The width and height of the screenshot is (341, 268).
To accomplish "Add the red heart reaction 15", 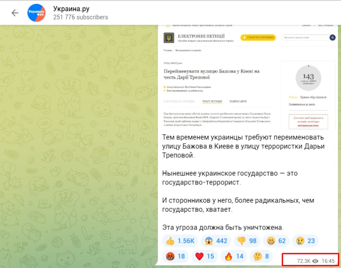I will (x=205, y=256).
